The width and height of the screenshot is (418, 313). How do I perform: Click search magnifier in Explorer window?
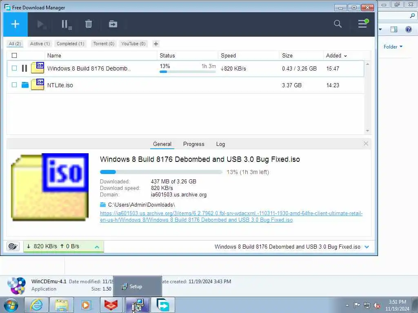pos(412,16)
